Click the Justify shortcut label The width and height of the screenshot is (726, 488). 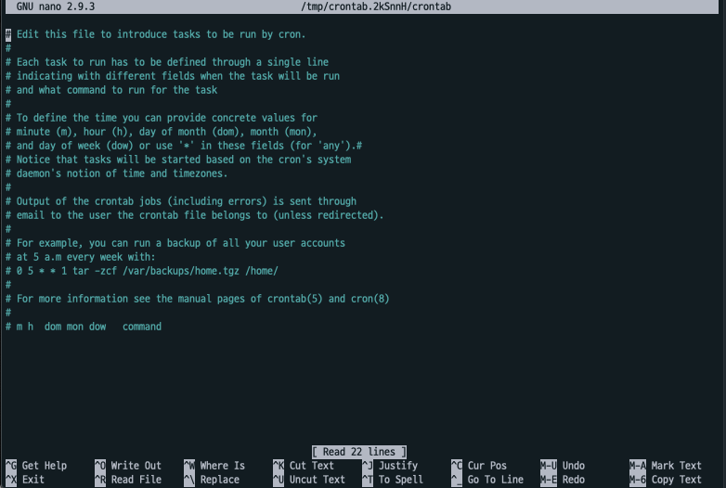coord(398,466)
